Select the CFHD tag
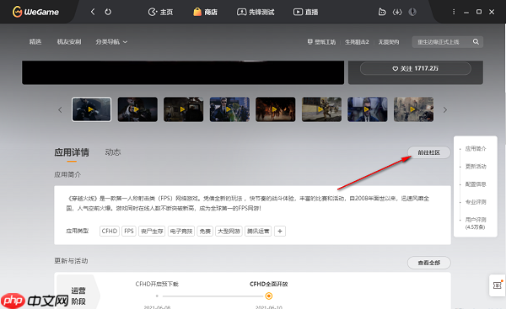 pos(110,231)
